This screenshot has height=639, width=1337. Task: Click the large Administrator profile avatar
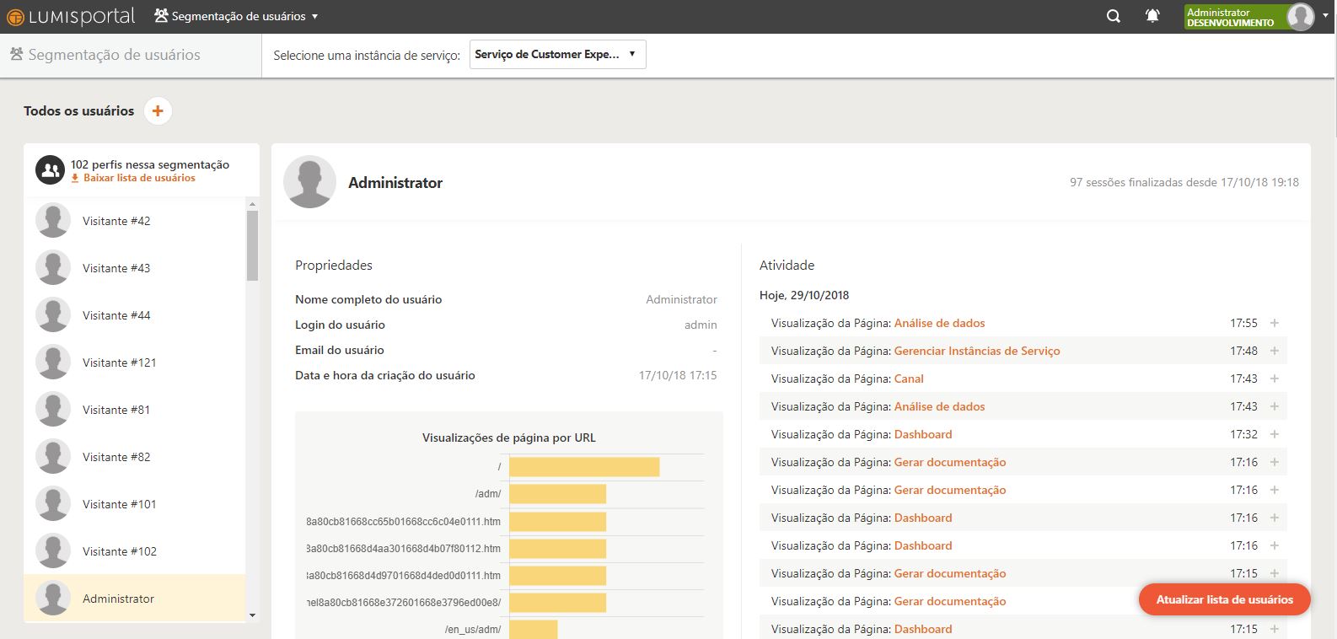click(x=309, y=182)
